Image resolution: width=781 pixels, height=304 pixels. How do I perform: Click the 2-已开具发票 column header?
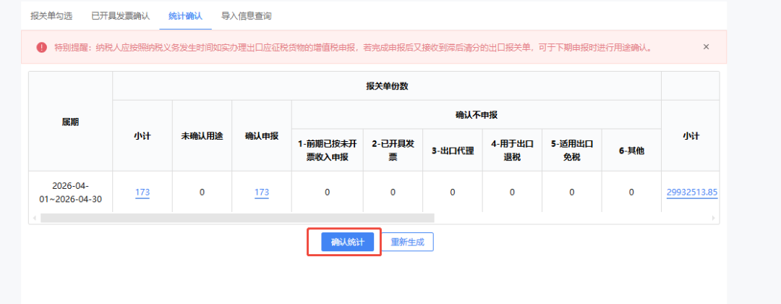point(393,151)
